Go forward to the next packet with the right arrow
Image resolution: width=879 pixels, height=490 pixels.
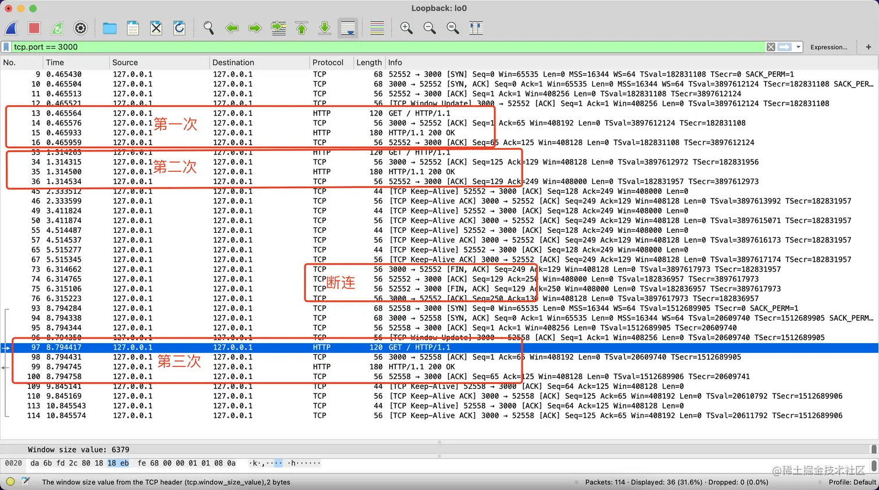pyautogui.click(x=255, y=28)
